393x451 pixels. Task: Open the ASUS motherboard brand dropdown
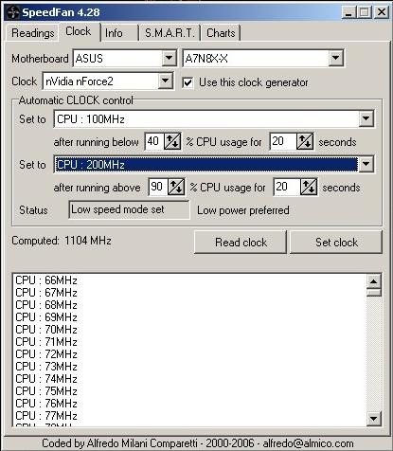click(169, 58)
